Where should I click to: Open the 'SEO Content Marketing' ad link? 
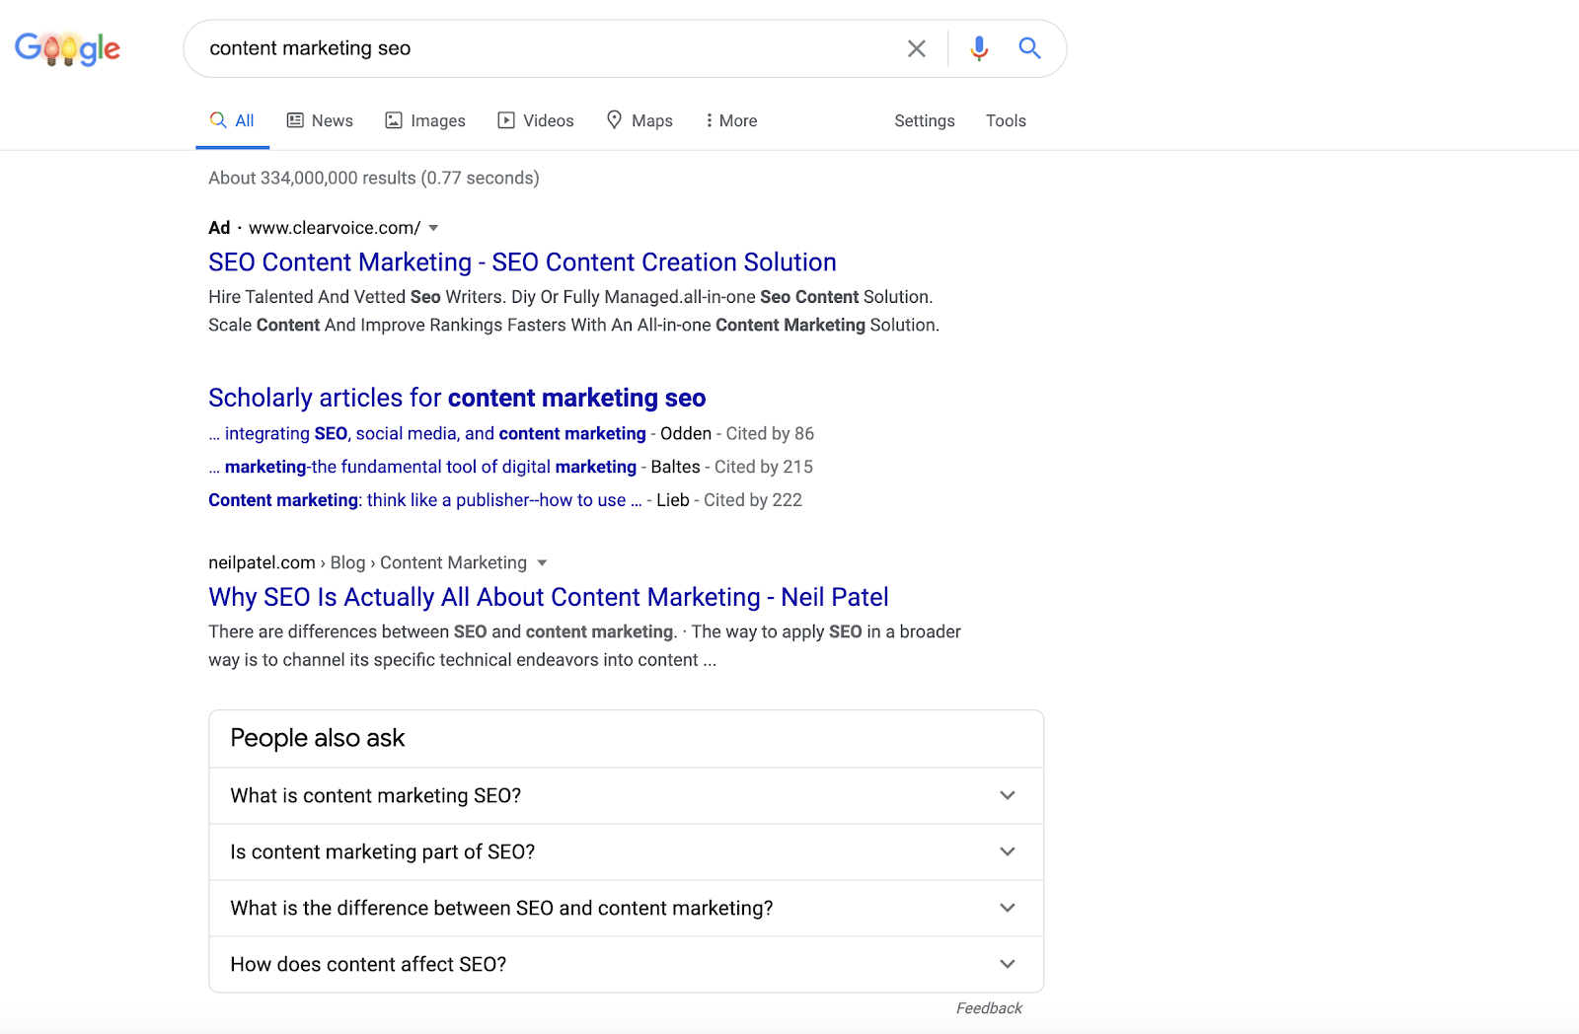click(522, 262)
